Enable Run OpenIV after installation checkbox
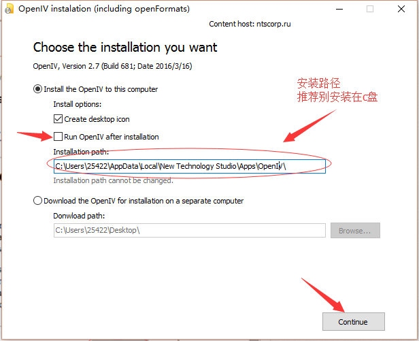Screen dimensions: 419x341 [x=58, y=137]
